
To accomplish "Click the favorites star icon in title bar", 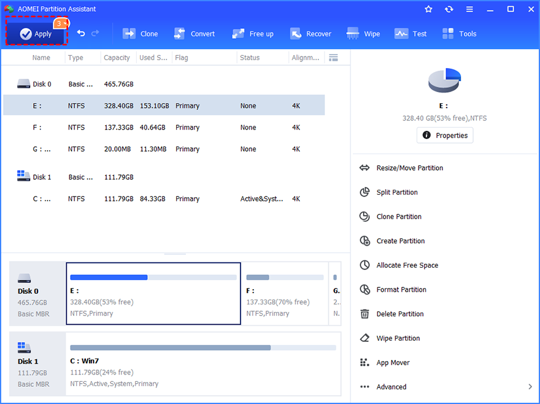I will coord(428,9).
